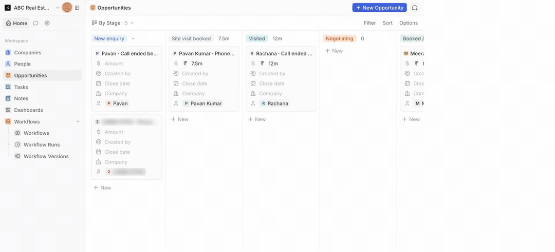Viewport: 555px width, 252px height.
Task: Click the Pavan Kumar person chip
Action: coord(203,103)
